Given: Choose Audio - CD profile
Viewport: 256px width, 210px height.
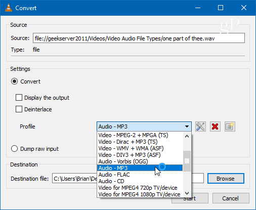Looking at the screenshot, I should (140, 181).
